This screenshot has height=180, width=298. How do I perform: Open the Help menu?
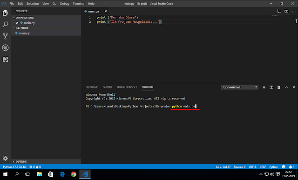[91, 3]
